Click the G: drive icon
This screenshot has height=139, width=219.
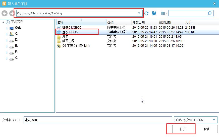(12, 59)
